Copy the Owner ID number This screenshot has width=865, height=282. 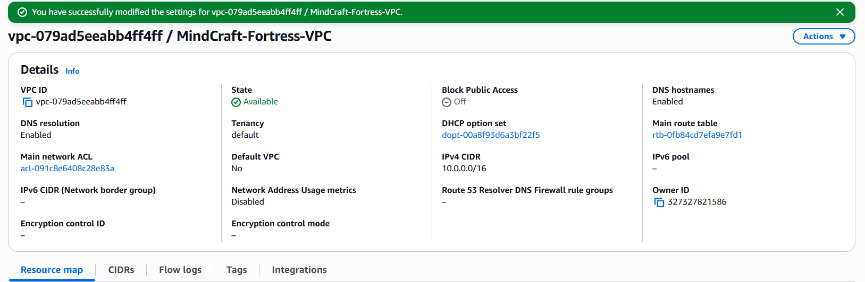659,202
